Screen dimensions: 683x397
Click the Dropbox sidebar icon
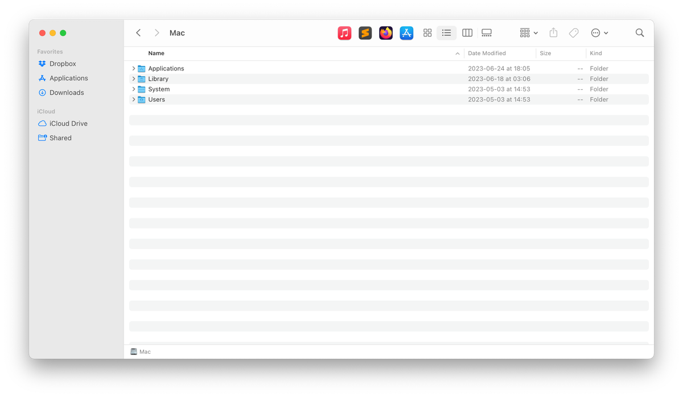point(42,64)
